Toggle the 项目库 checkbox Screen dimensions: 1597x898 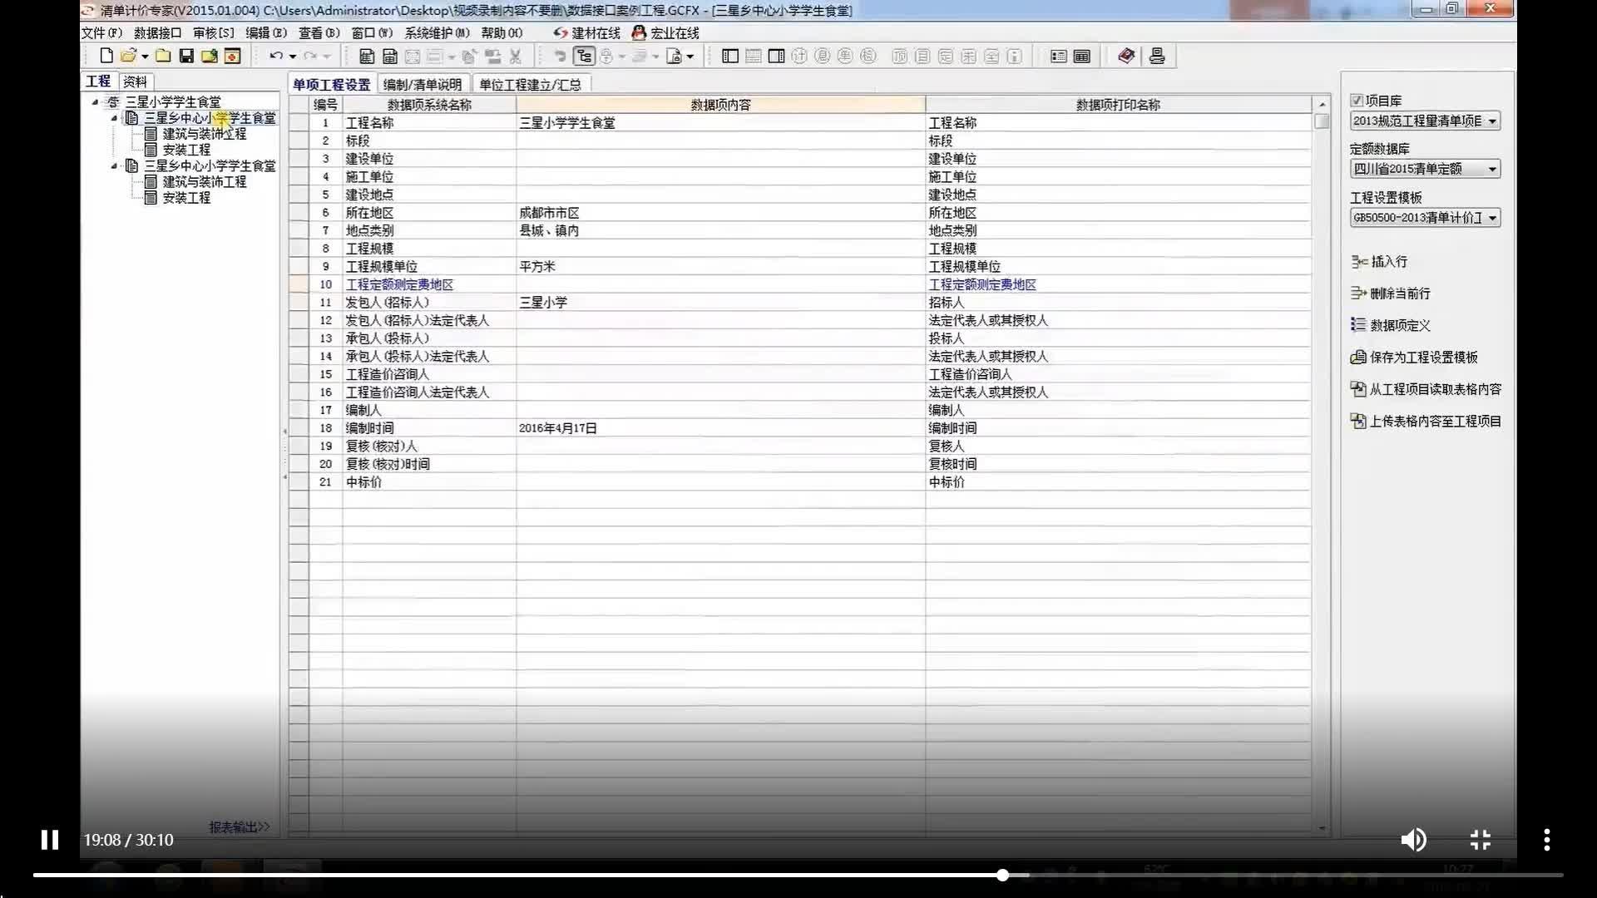[1357, 99]
